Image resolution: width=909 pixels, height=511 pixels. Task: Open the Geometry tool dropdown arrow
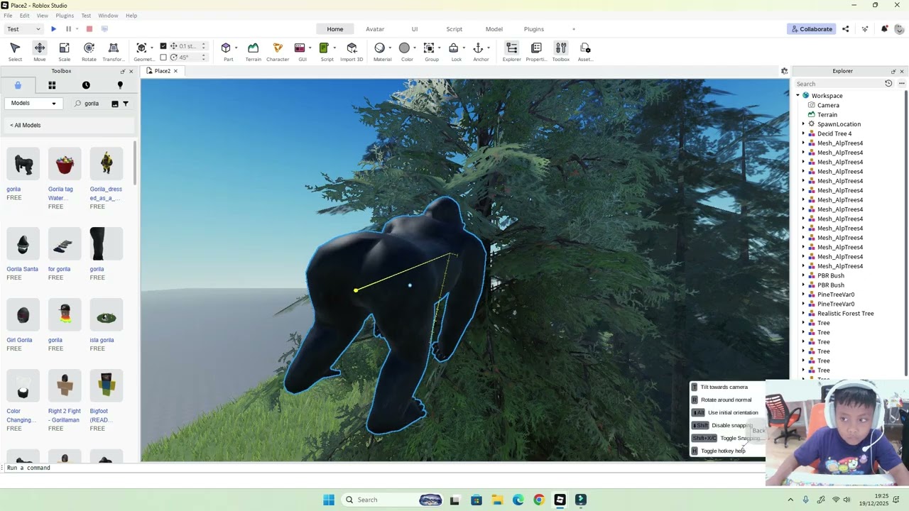[x=151, y=48]
